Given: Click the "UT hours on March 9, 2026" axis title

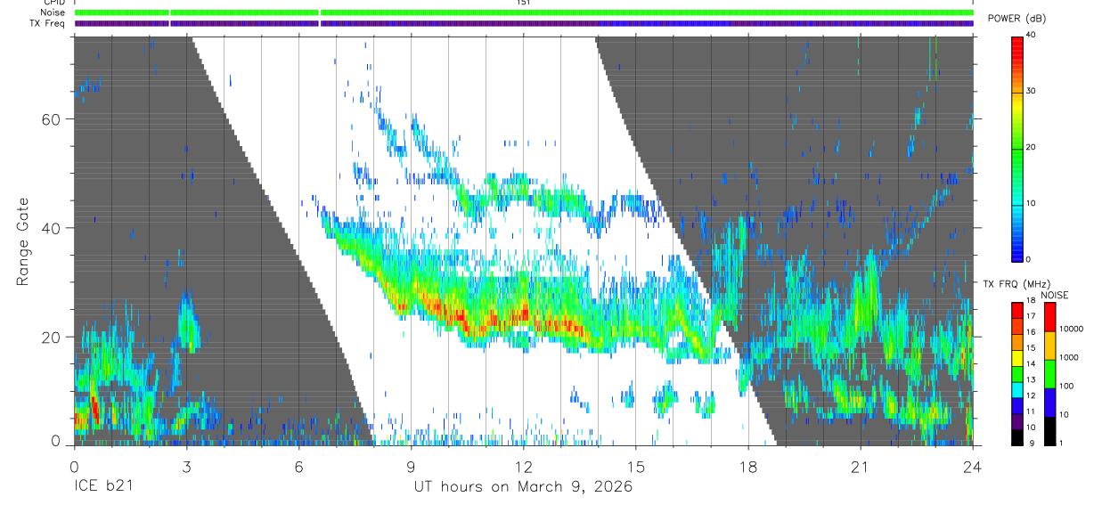Looking at the screenshot, I should click(523, 487).
